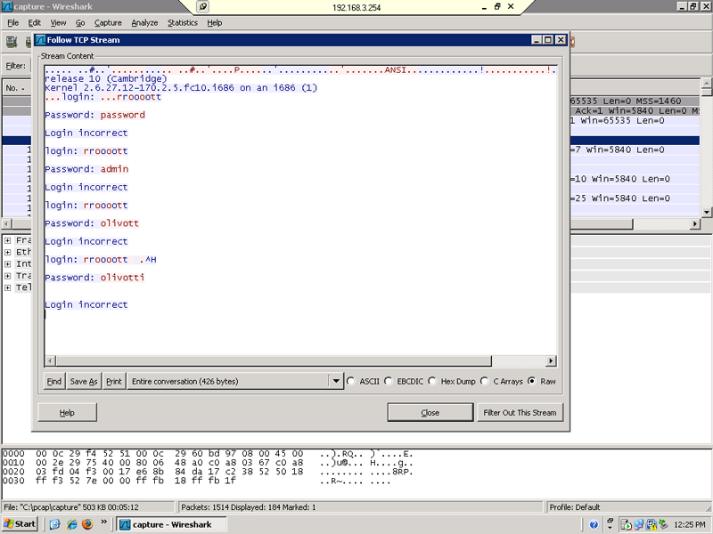
Task: Click the Windows security alert tray icon
Action: coord(652,525)
